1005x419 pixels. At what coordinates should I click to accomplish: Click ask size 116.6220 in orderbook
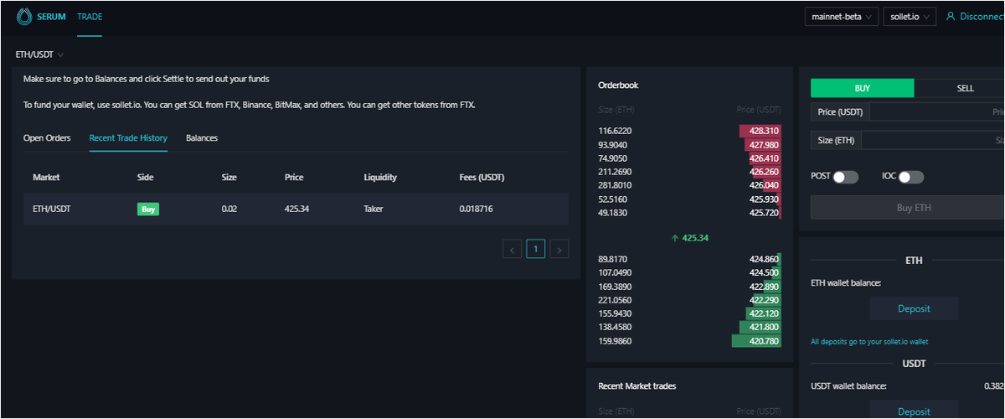click(615, 131)
